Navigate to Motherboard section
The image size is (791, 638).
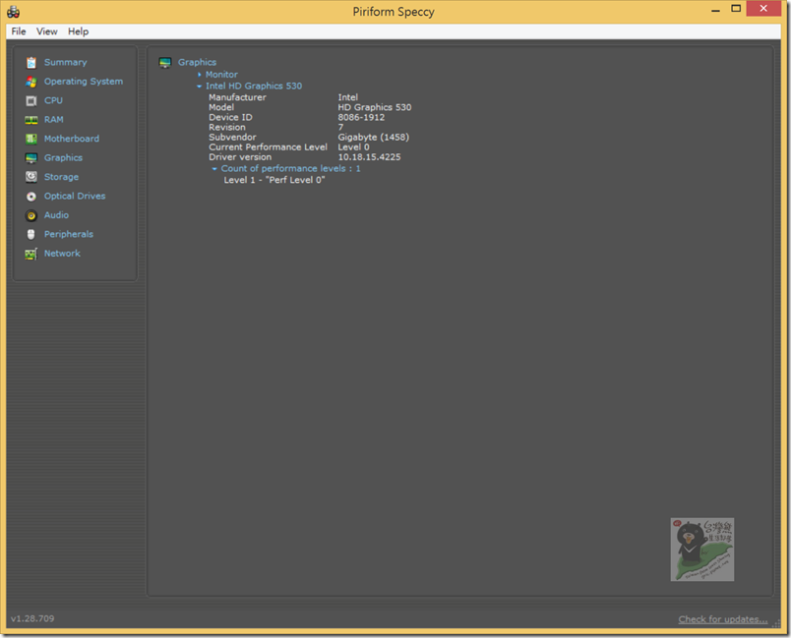72,139
